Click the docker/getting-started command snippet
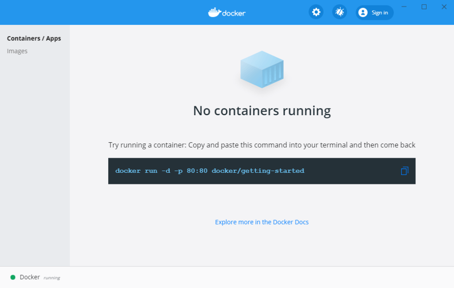Image resolution: width=454 pixels, height=288 pixels. tap(209, 171)
